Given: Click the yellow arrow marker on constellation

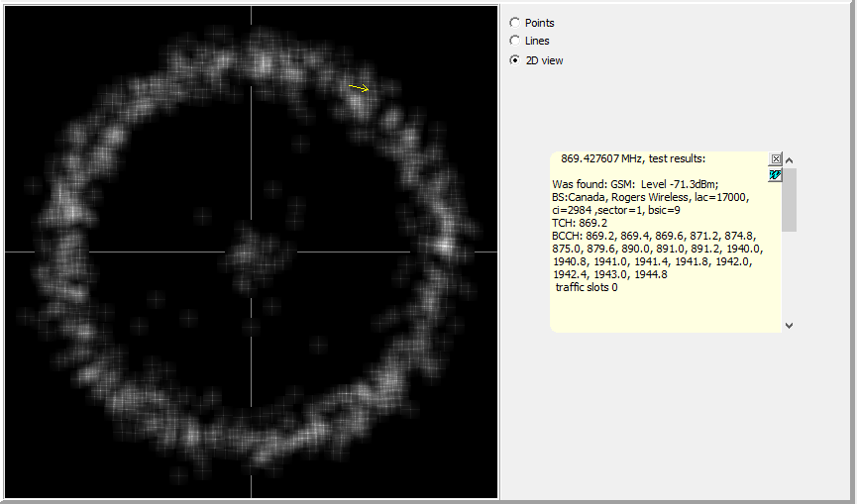Looking at the screenshot, I should tap(359, 88).
